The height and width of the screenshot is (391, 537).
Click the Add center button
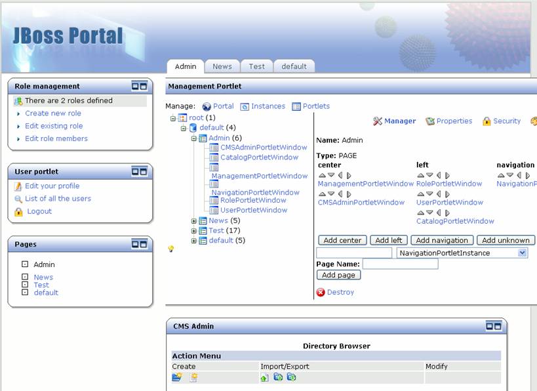pos(342,240)
